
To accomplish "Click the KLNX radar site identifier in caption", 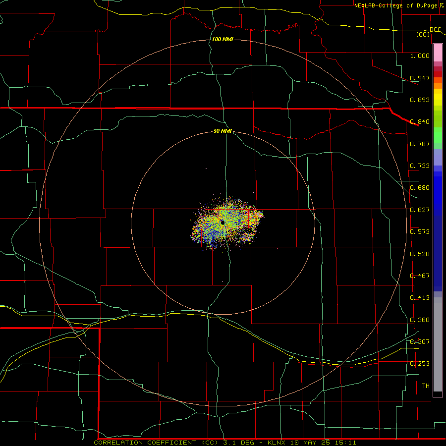I will [277, 443].
